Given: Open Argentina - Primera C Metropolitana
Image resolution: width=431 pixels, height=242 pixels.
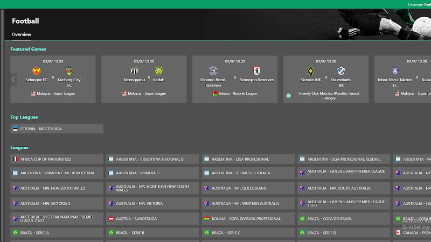Looking at the screenshot, I should pyautogui.click(x=57, y=173).
